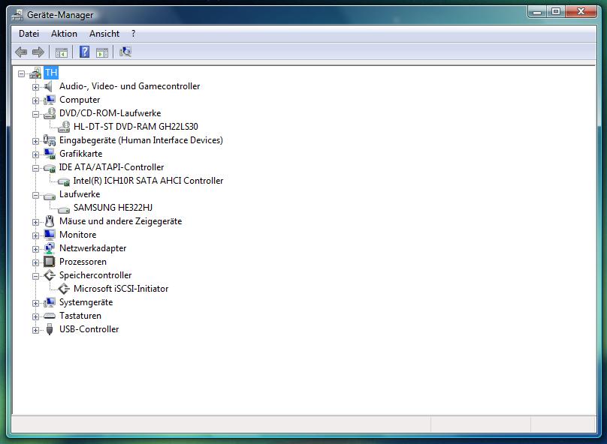Click the Forward arrow toolbar button

tap(38, 52)
